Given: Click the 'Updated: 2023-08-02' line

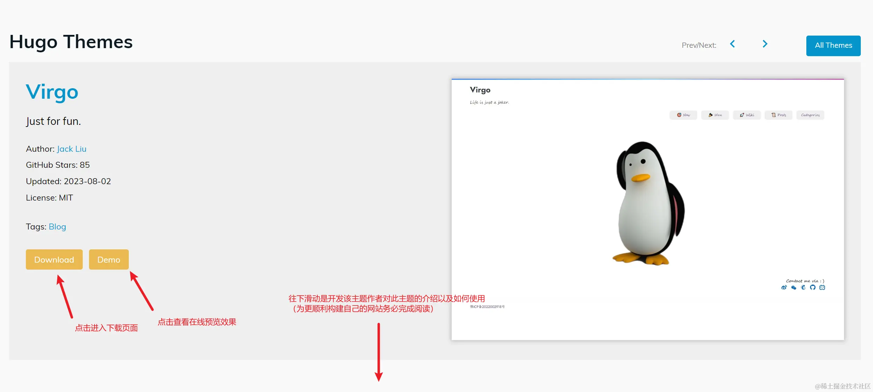Looking at the screenshot, I should (x=68, y=181).
